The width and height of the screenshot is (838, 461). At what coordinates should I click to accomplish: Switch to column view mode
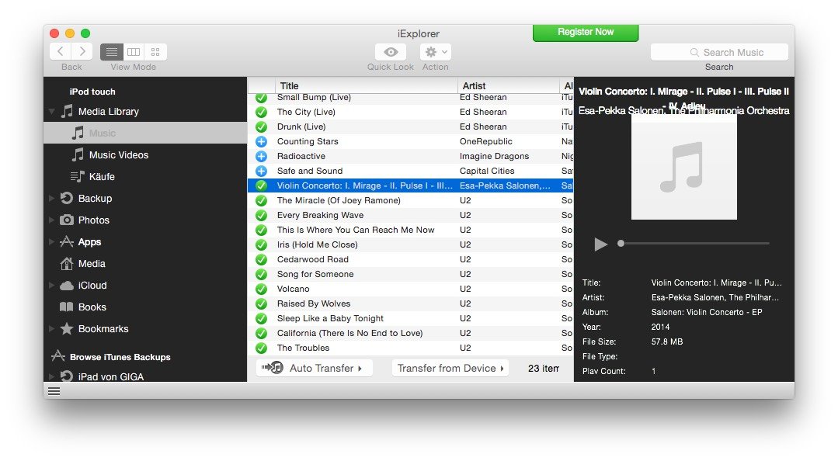click(133, 51)
